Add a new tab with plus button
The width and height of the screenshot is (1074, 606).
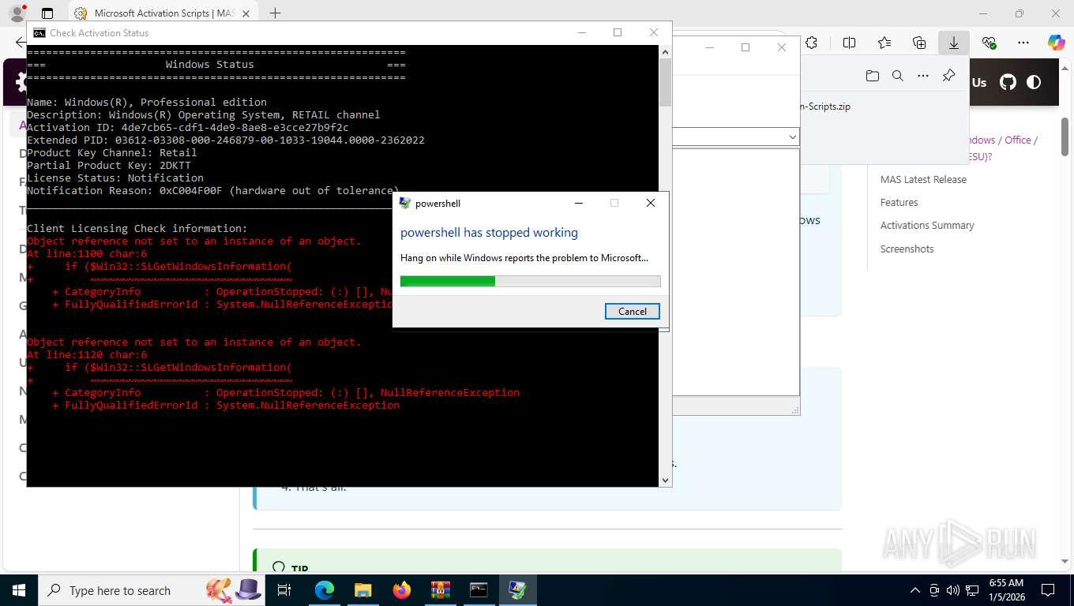click(275, 13)
